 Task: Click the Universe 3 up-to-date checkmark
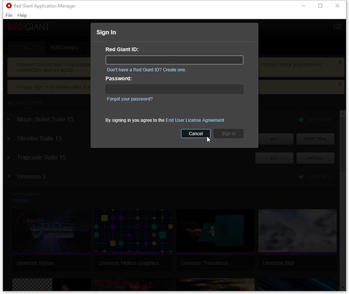(301, 177)
